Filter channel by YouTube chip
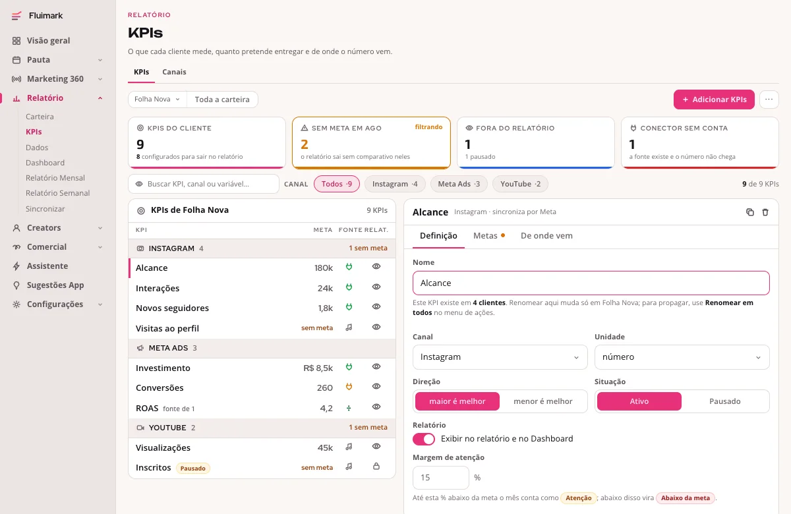Viewport: 791px width, 514px height. tap(520, 184)
